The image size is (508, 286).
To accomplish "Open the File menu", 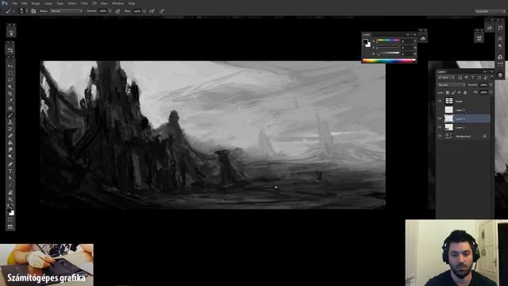I will click(x=15, y=3).
